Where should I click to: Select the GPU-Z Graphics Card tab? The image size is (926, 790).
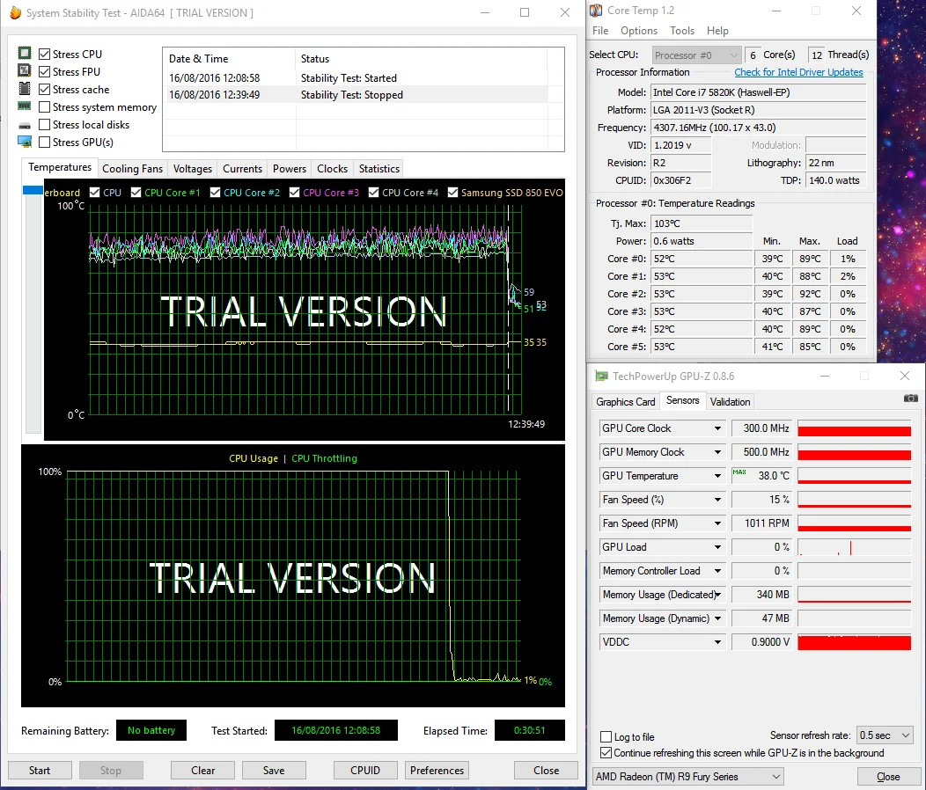click(626, 402)
